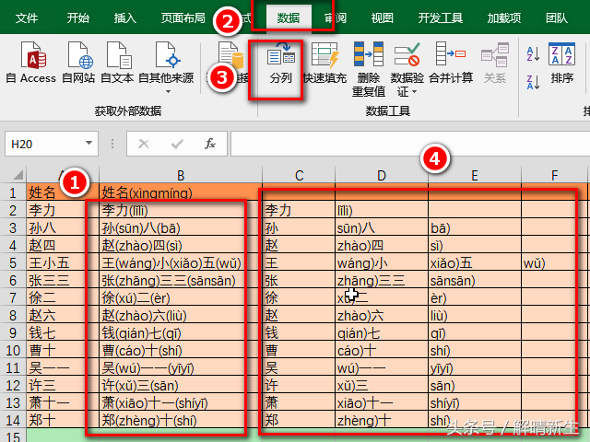The image size is (590, 442).
Task: Select row 10 header
Action: pos(13,350)
